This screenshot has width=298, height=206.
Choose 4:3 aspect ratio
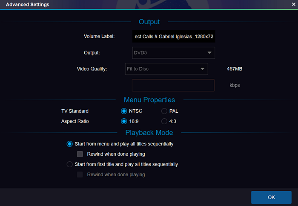(x=164, y=121)
